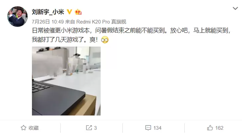Viewport: 242px width, 134px height.
Task: Open the 7月26日 10:49 timestamp link
Action: point(48,22)
